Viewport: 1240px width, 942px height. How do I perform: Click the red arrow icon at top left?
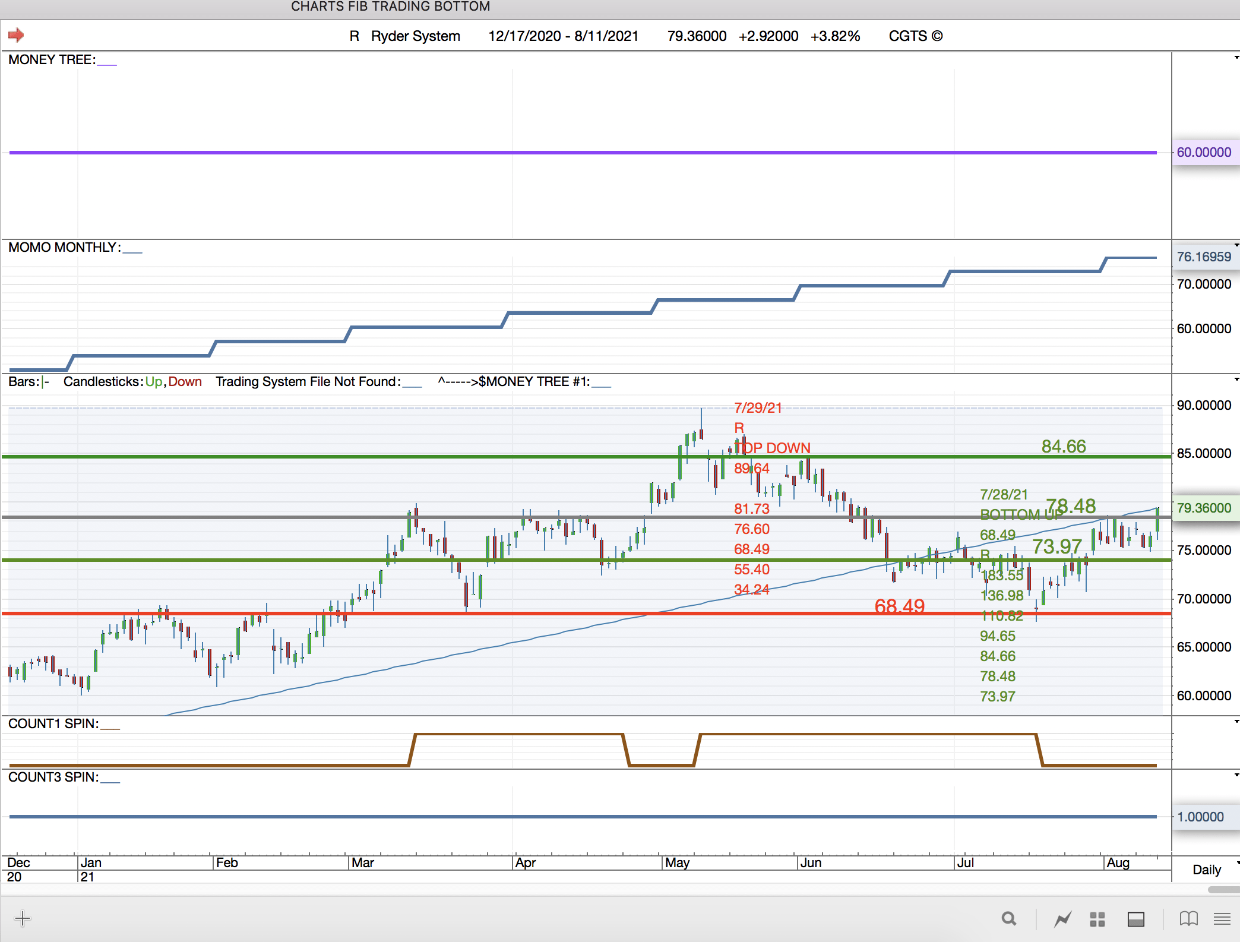tap(16, 35)
